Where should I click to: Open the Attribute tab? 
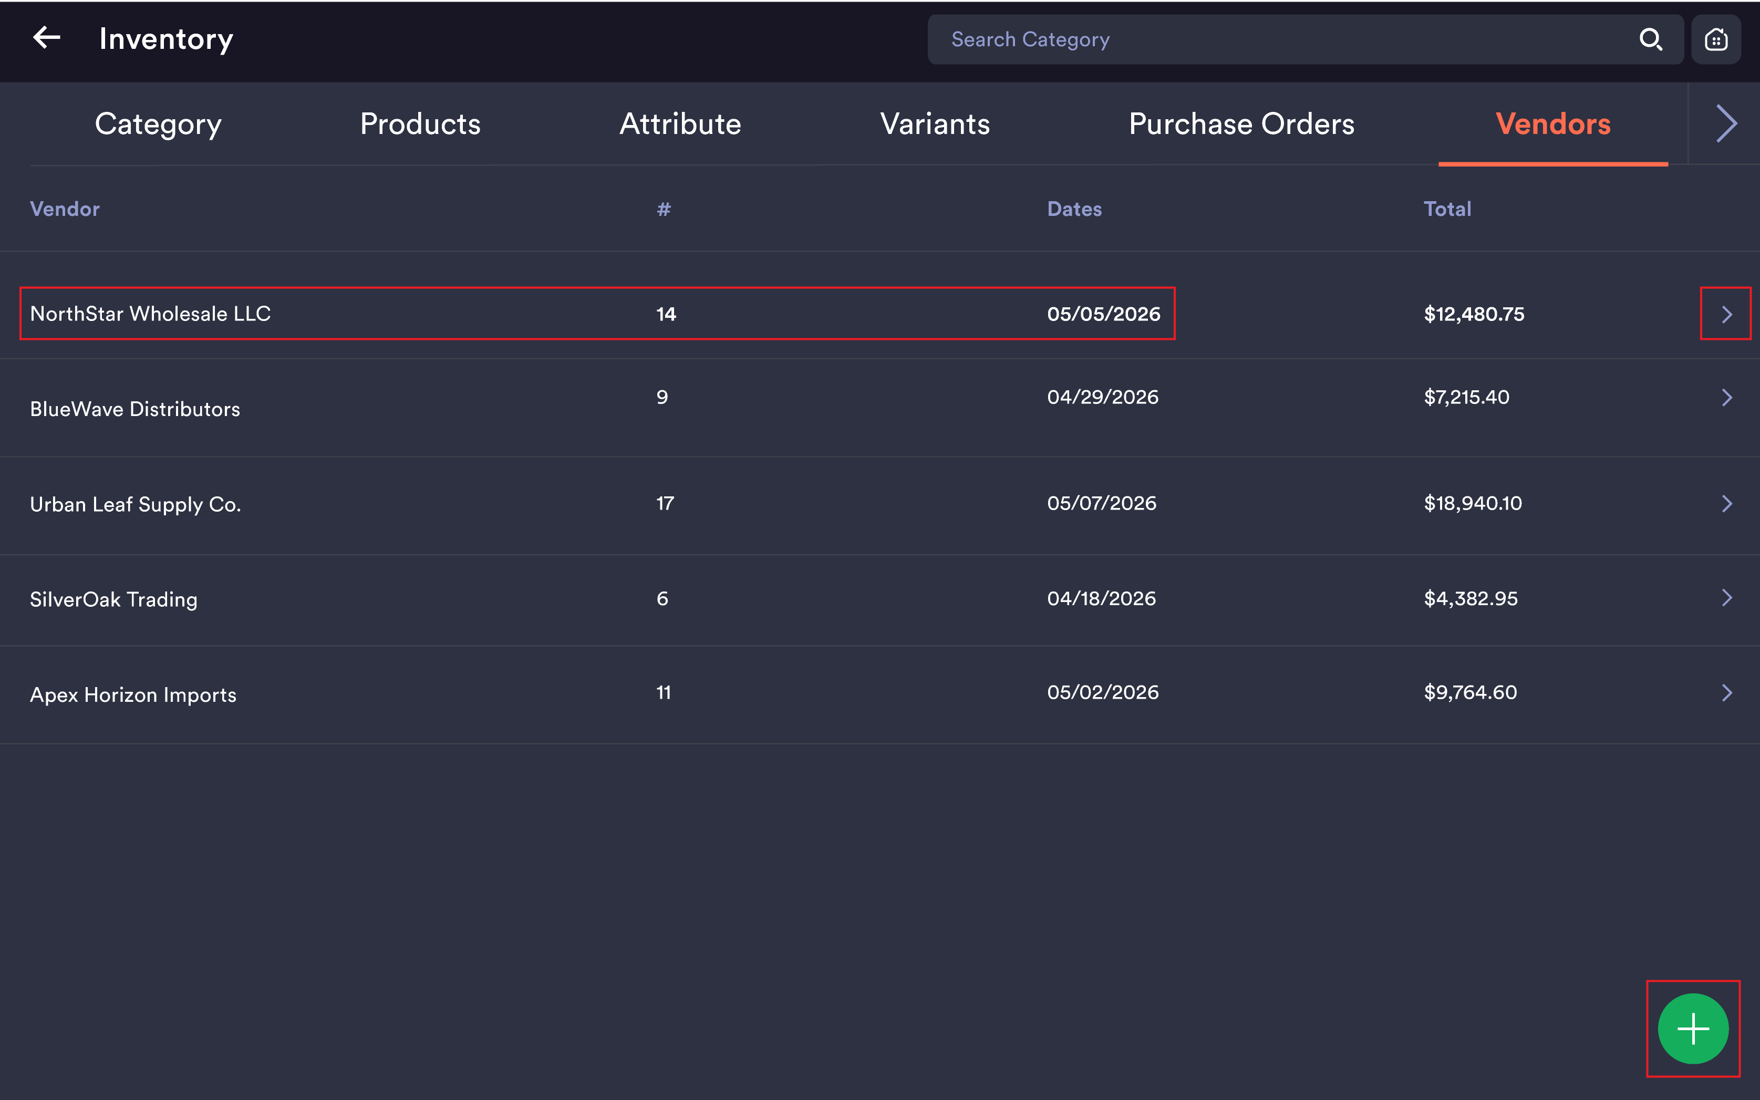point(680,124)
